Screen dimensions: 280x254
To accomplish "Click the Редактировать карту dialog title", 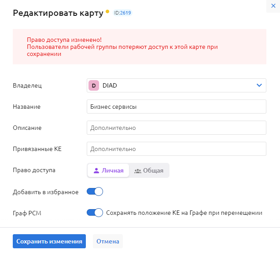I will click(x=58, y=13).
